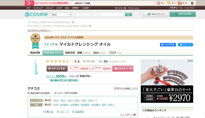The height and width of the screenshot is (118, 205).
Task: Close the advertisement with X
Action: 191,61
